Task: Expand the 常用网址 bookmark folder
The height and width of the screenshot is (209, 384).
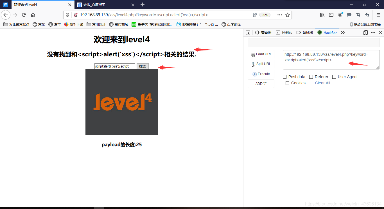Action: (96, 24)
